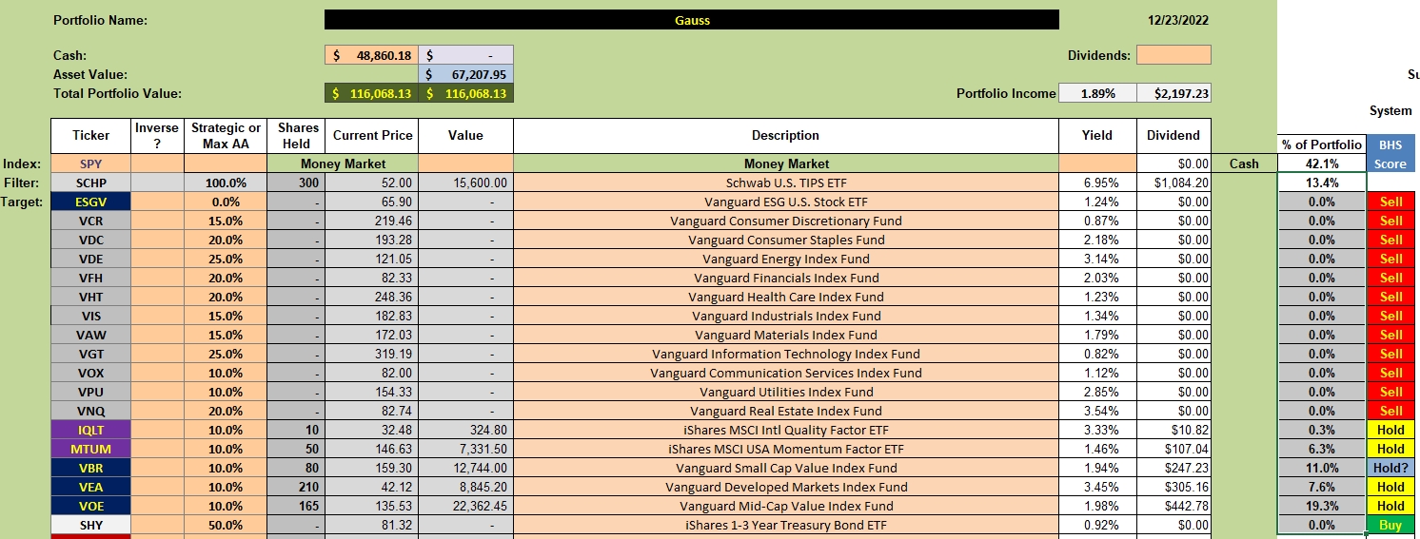Select the SPY index ticker cell
This screenshot has height=539, width=1420.
[91, 164]
